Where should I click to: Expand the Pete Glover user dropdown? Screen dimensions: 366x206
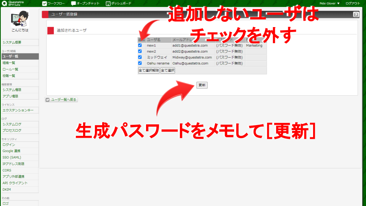[330, 3]
